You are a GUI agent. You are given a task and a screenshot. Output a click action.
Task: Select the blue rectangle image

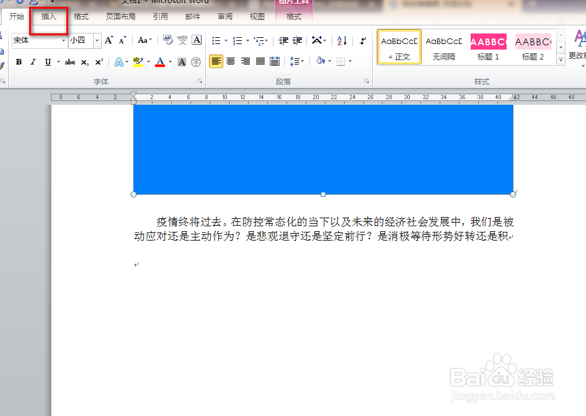point(323,149)
